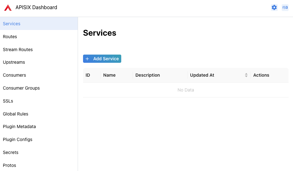
Task: Click the No Data placeholder text
Action: 186,90
